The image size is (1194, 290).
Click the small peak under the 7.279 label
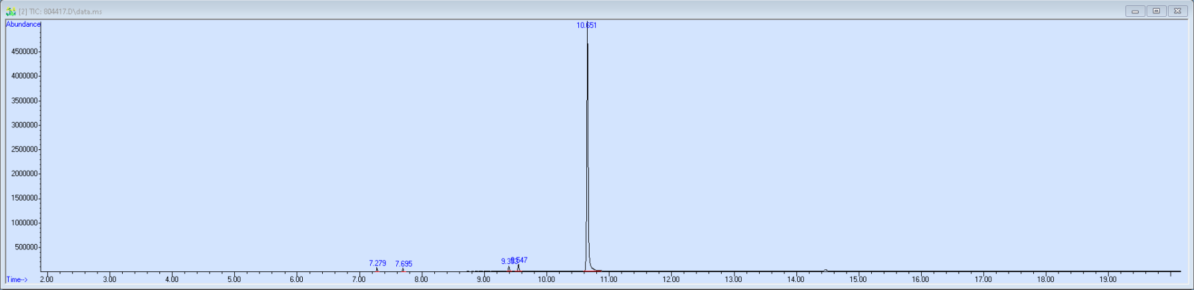click(x=377, y=269)
